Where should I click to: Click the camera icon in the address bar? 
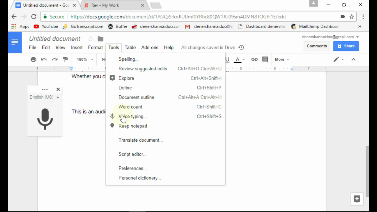pyautogui.click(x=343, y=17)
